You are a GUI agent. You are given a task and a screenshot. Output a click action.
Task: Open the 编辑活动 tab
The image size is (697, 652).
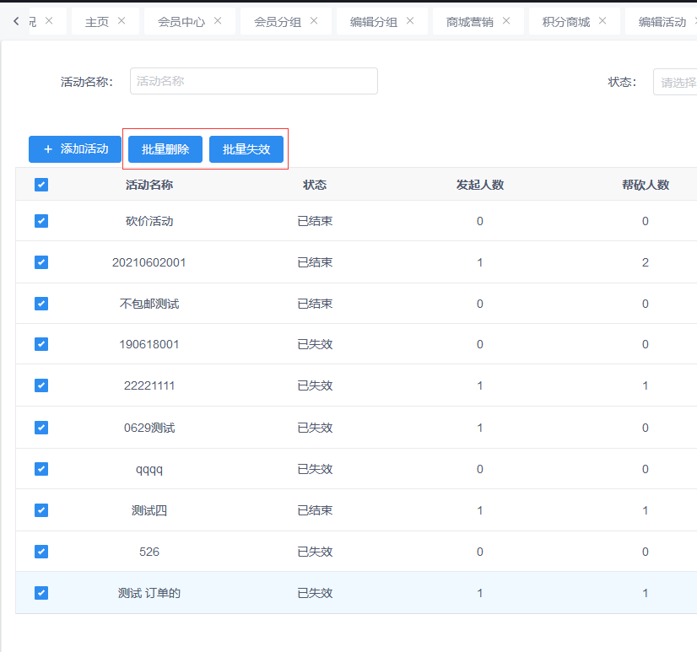(x=662, y=22)
